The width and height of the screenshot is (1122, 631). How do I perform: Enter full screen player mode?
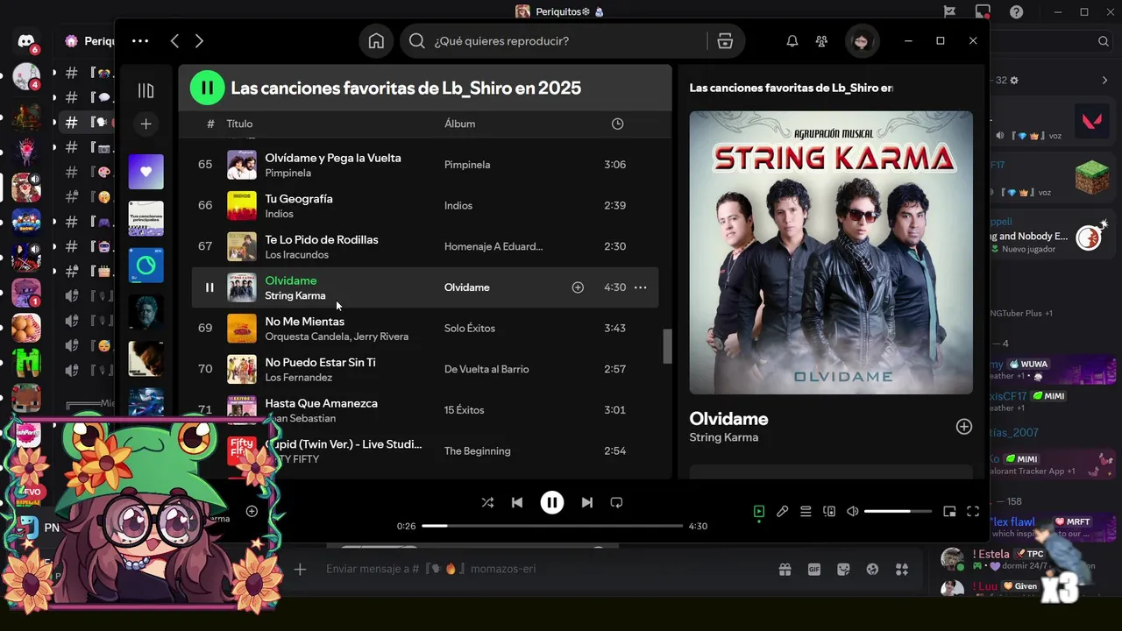click(973, 511)
